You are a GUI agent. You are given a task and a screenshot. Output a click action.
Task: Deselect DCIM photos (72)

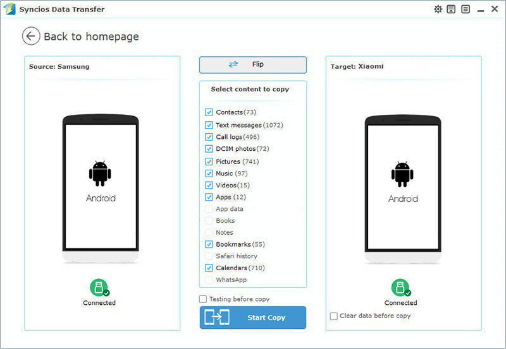point(209,149)
